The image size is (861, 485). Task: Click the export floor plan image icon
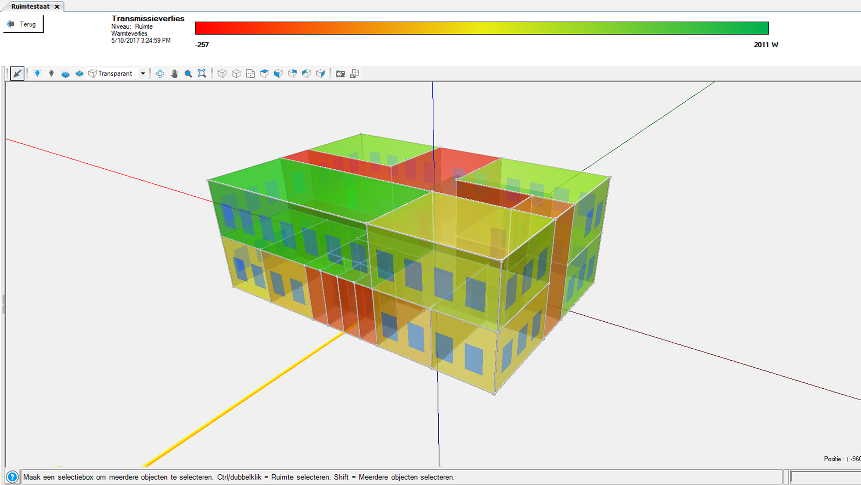click(x=355, y=74)
